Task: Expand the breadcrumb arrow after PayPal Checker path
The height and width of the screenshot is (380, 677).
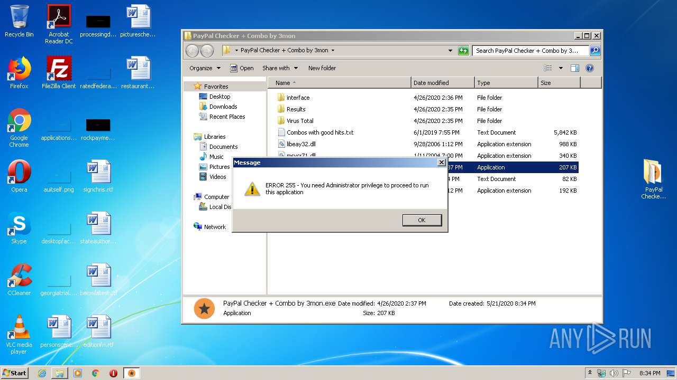Action: [x=333, y=51]
